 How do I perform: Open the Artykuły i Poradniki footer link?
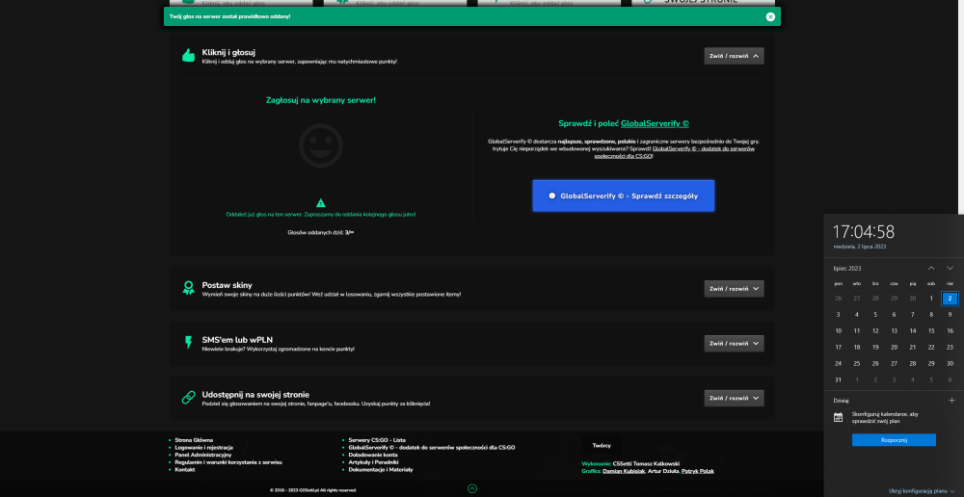(374, 462)
